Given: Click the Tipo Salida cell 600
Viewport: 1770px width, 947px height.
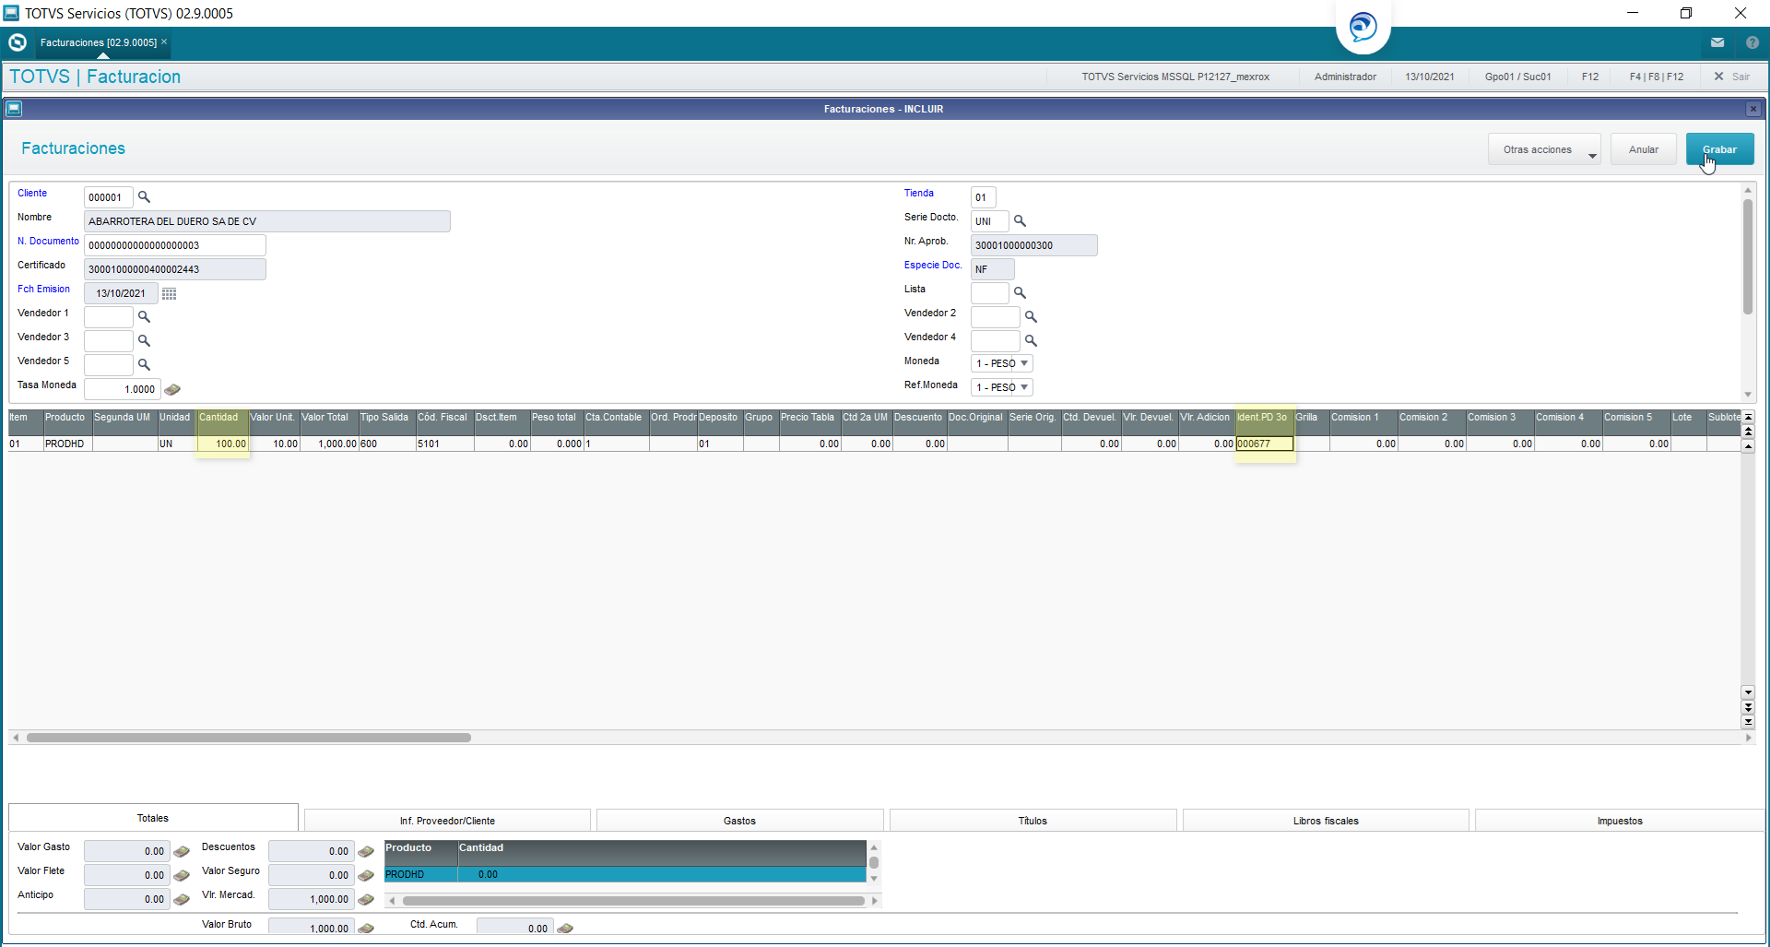Looking at the screenshot, I should point(386,444).
